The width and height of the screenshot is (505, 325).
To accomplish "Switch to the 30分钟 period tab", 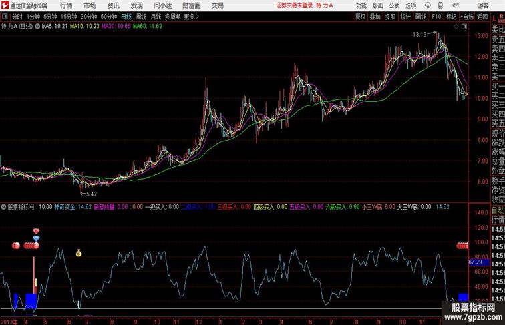I will tap(89, 17).
